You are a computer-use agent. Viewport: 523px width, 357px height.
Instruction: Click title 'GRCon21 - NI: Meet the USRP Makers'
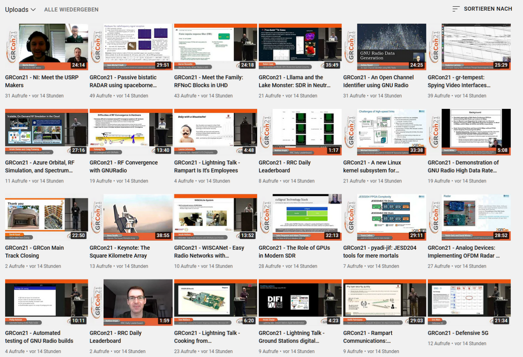point(42,81)
